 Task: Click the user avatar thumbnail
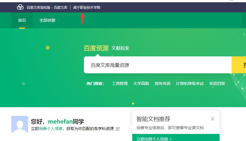tap(20, 124)
